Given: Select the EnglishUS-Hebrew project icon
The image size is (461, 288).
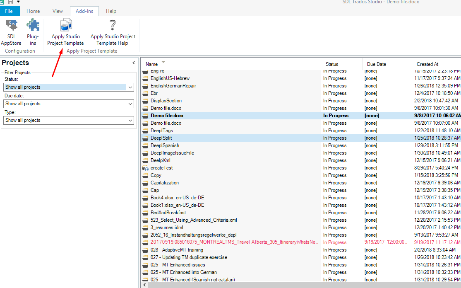Looking at the screenshot, I should pos(145,79).
